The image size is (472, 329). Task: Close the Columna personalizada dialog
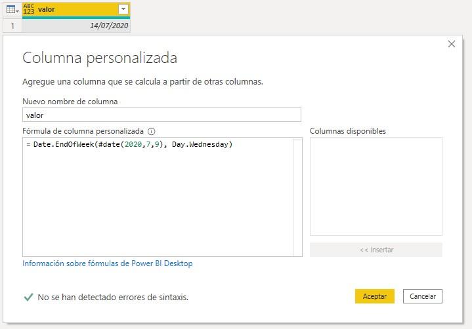point(451,44)
